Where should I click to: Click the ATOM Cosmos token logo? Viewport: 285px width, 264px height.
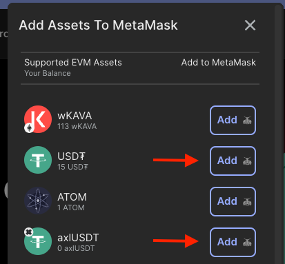pos(38,201)
